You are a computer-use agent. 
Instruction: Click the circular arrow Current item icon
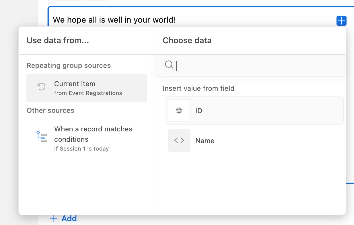pyautogui.click(x=42, y=87)
